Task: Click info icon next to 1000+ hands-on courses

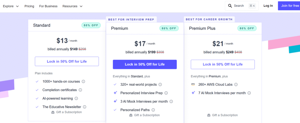Action: tap(83, 81)
